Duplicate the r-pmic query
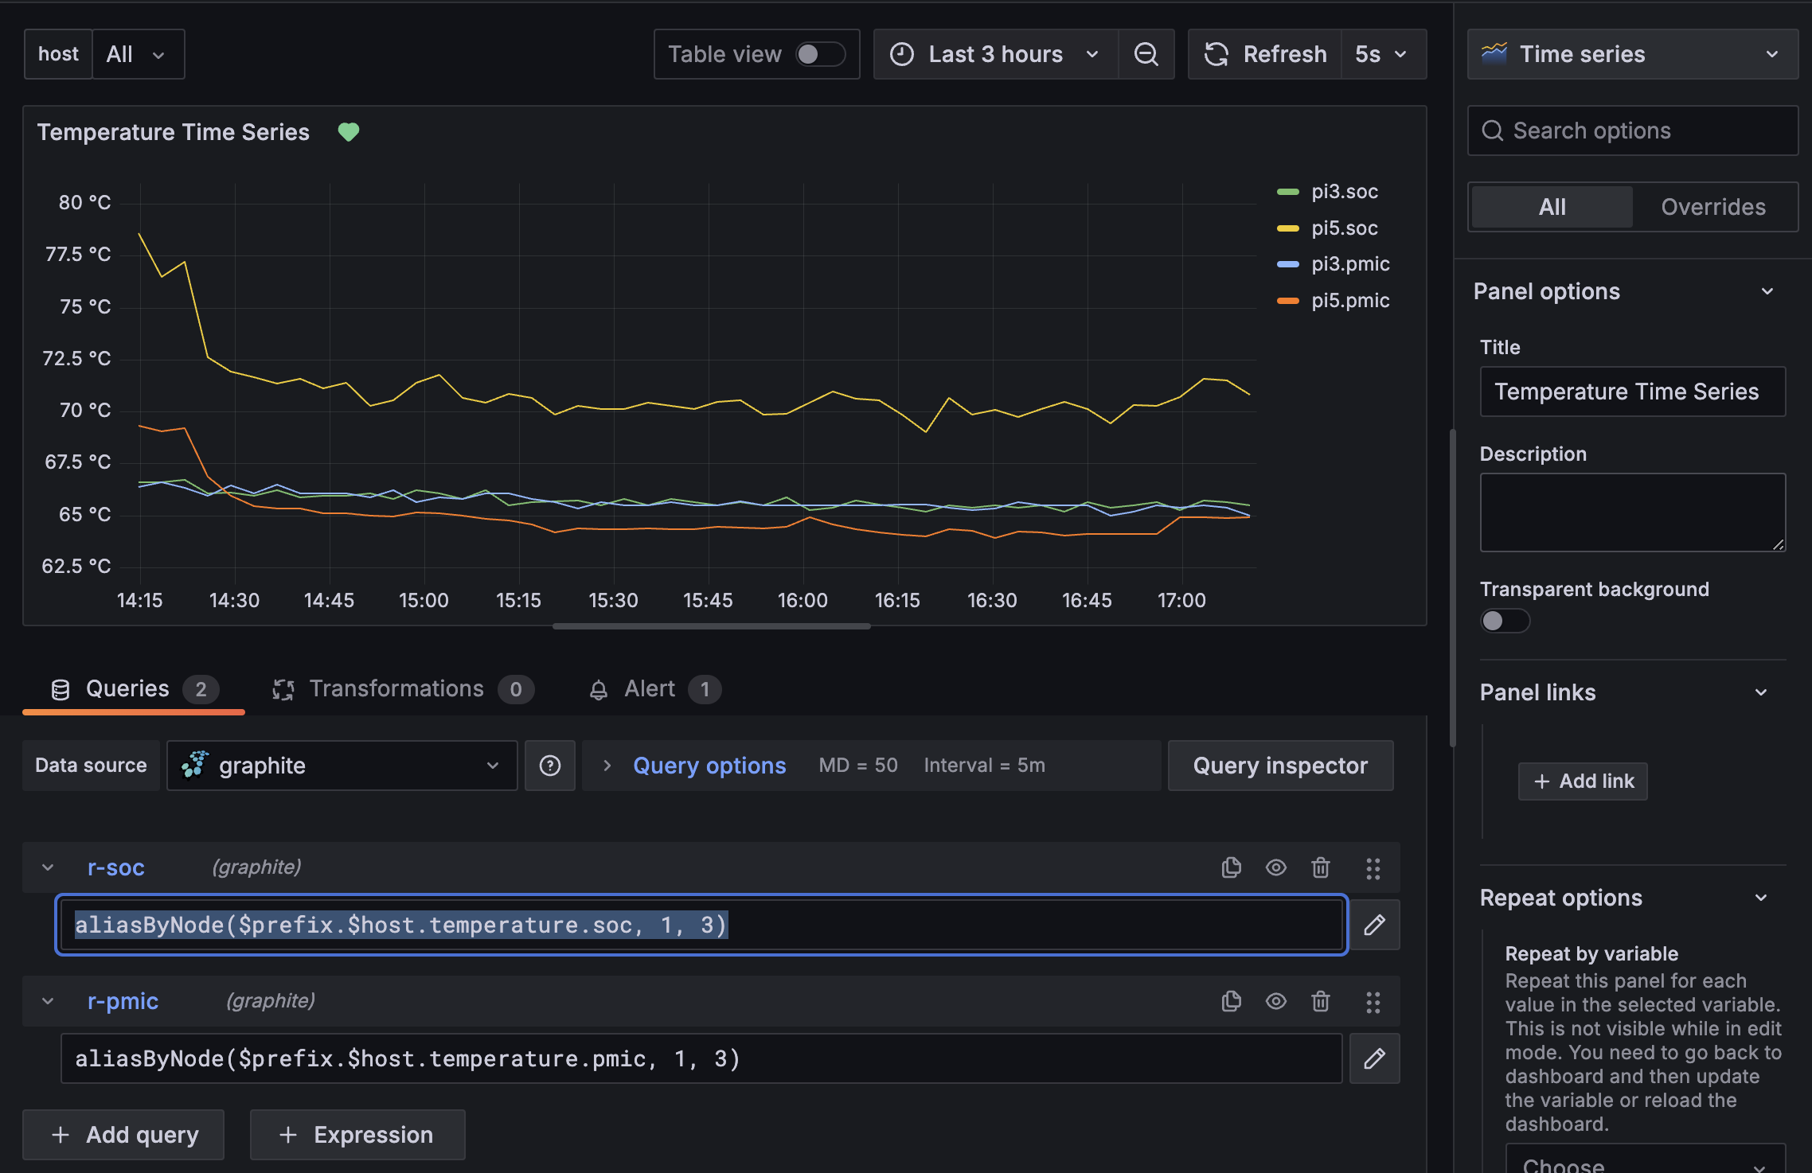The width and height of the screenshot is (1812, 1173). [1231, 1001]
